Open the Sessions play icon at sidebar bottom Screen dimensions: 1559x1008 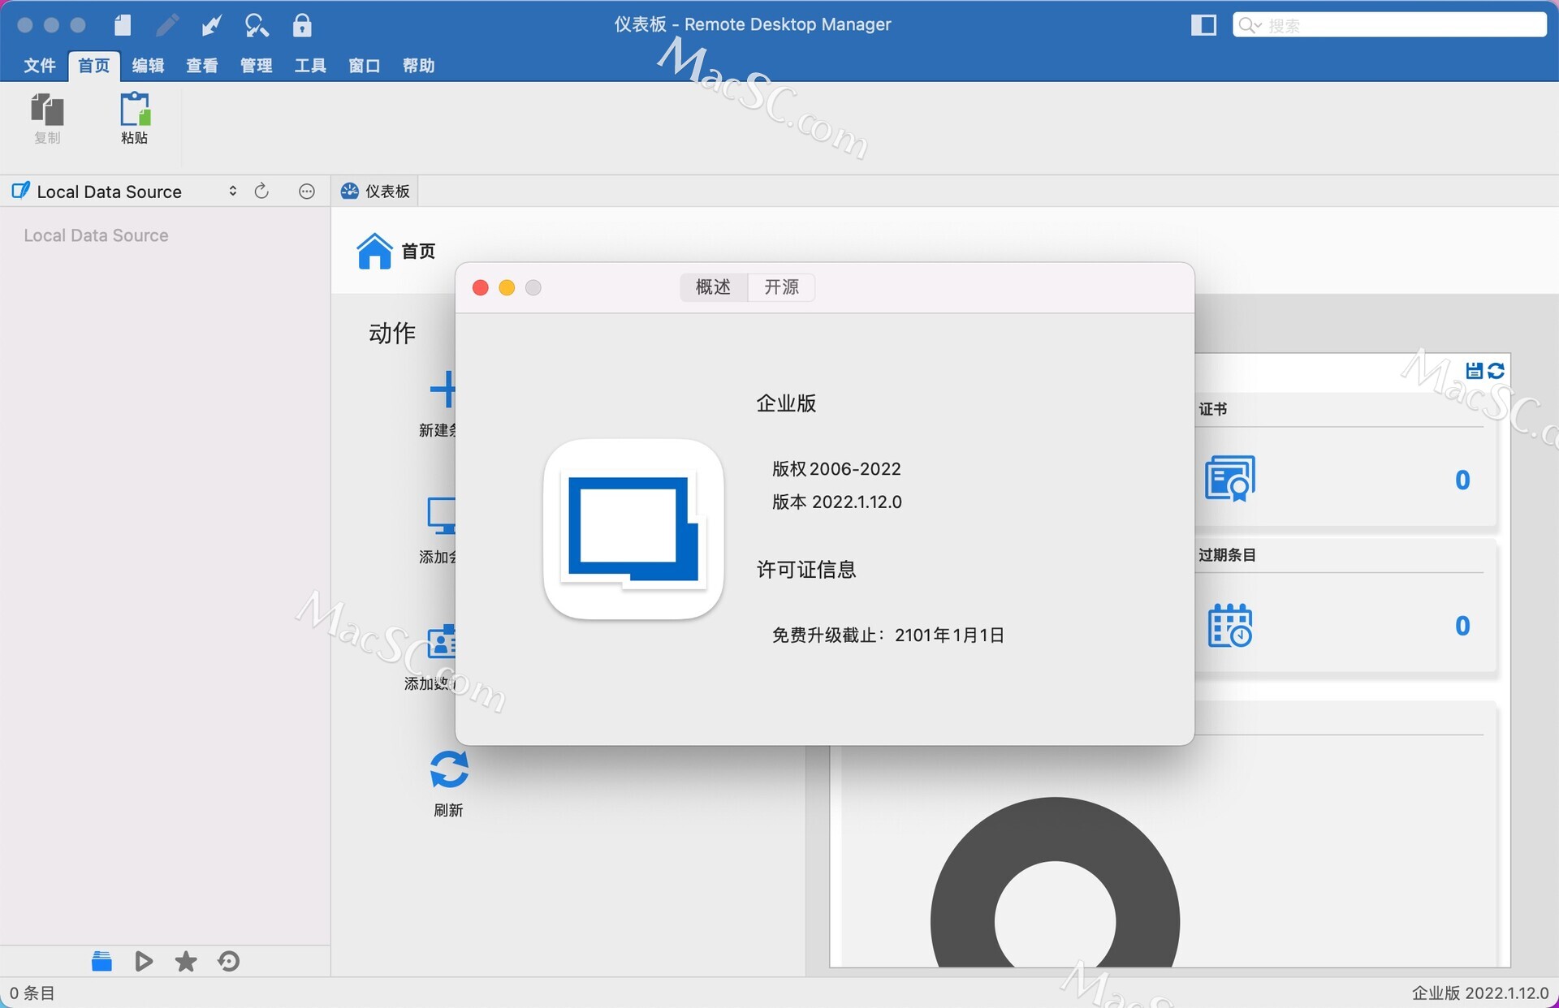click(x=144, y=961)
